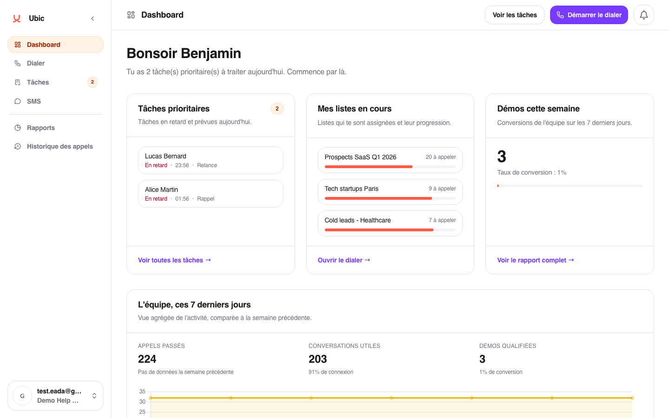Screen dimensions: 669x418
Task: Click the Ouvrir le dialer link
Action: pos(344,260)
